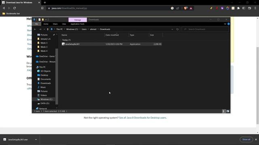Close the Download Java for Windows tab
The image size is (259, 145).
click(x=39, y=2)
